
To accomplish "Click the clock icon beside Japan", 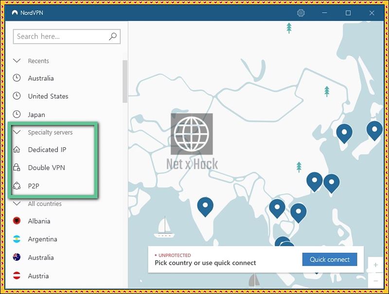I will point(17,114).
